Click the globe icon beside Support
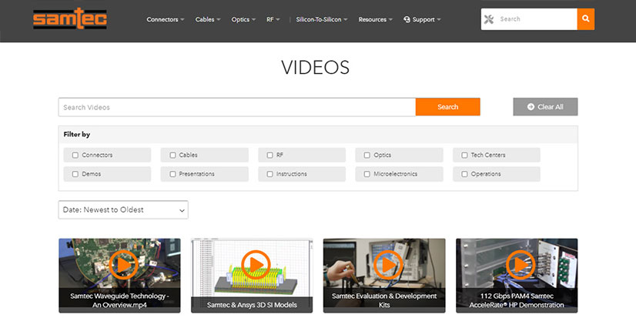 click(x=407, y=19)
